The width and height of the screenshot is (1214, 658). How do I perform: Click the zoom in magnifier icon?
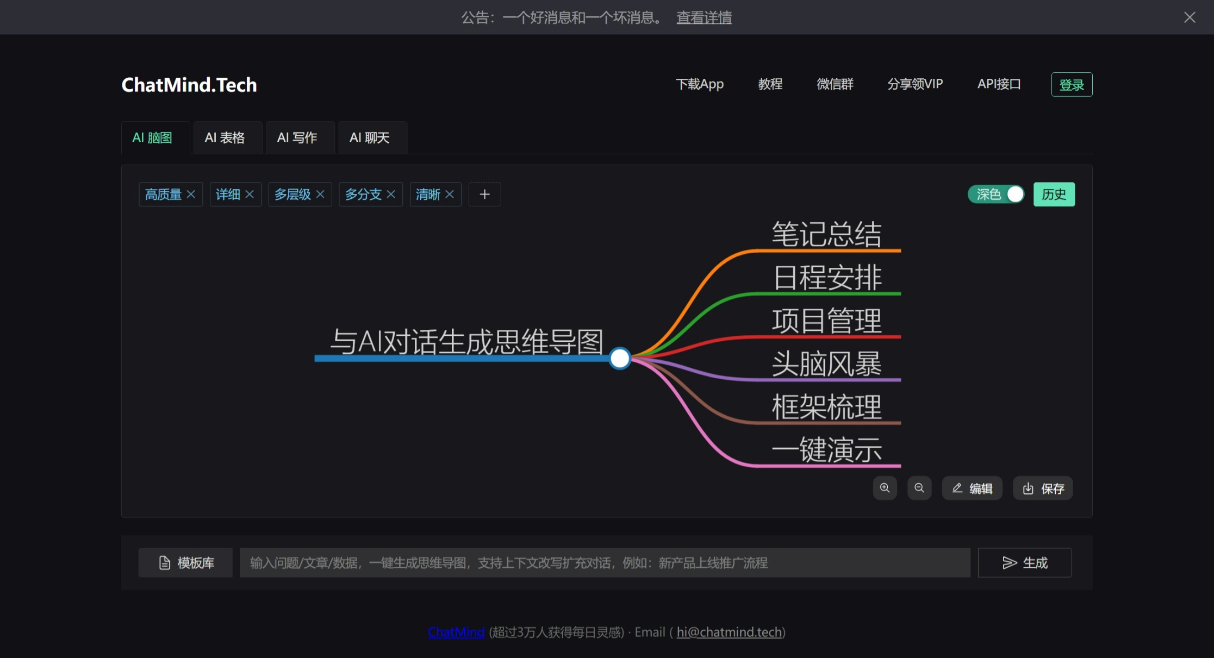(885, 488)
